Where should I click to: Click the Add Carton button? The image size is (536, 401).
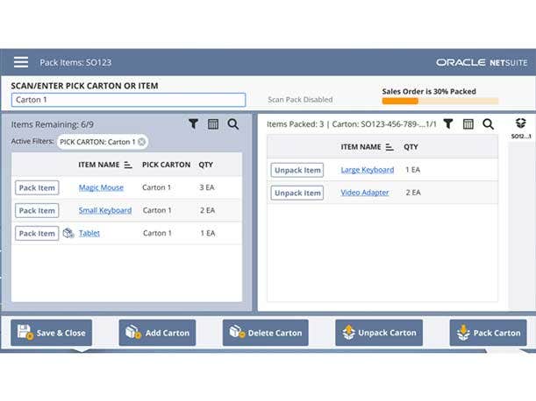click(x=157, y=333)
